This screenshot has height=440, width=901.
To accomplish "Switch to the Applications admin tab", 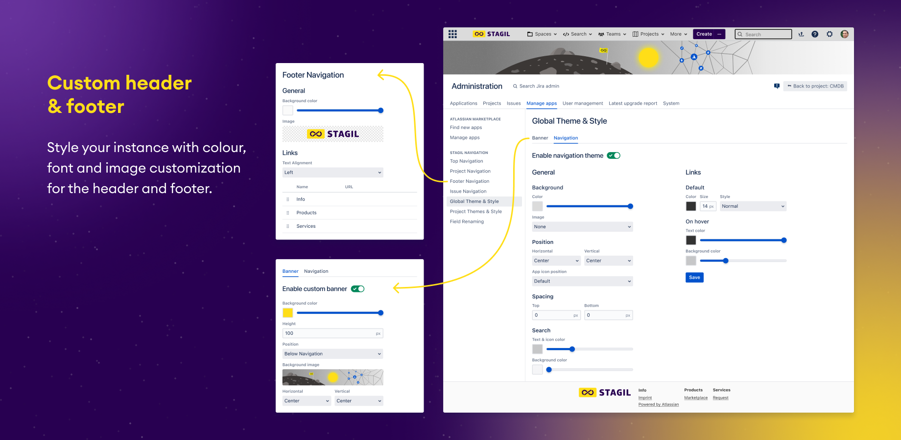I will [463, 104].
